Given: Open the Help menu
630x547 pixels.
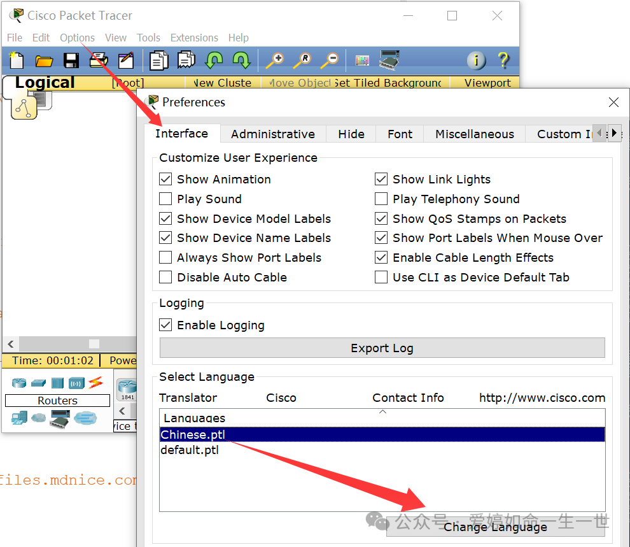Looking at the screenshot, I should 238,38.
